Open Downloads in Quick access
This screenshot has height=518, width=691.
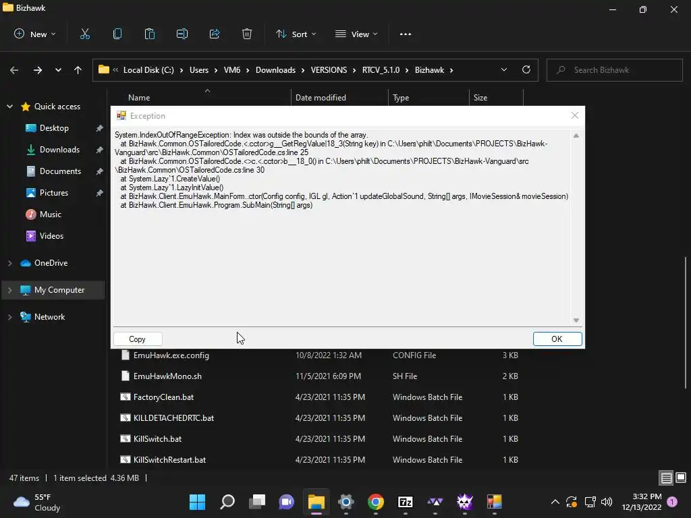coord(59,150)
